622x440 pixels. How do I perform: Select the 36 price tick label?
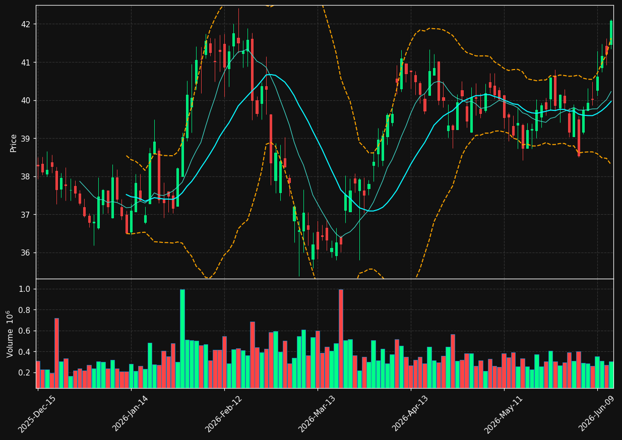26,253
